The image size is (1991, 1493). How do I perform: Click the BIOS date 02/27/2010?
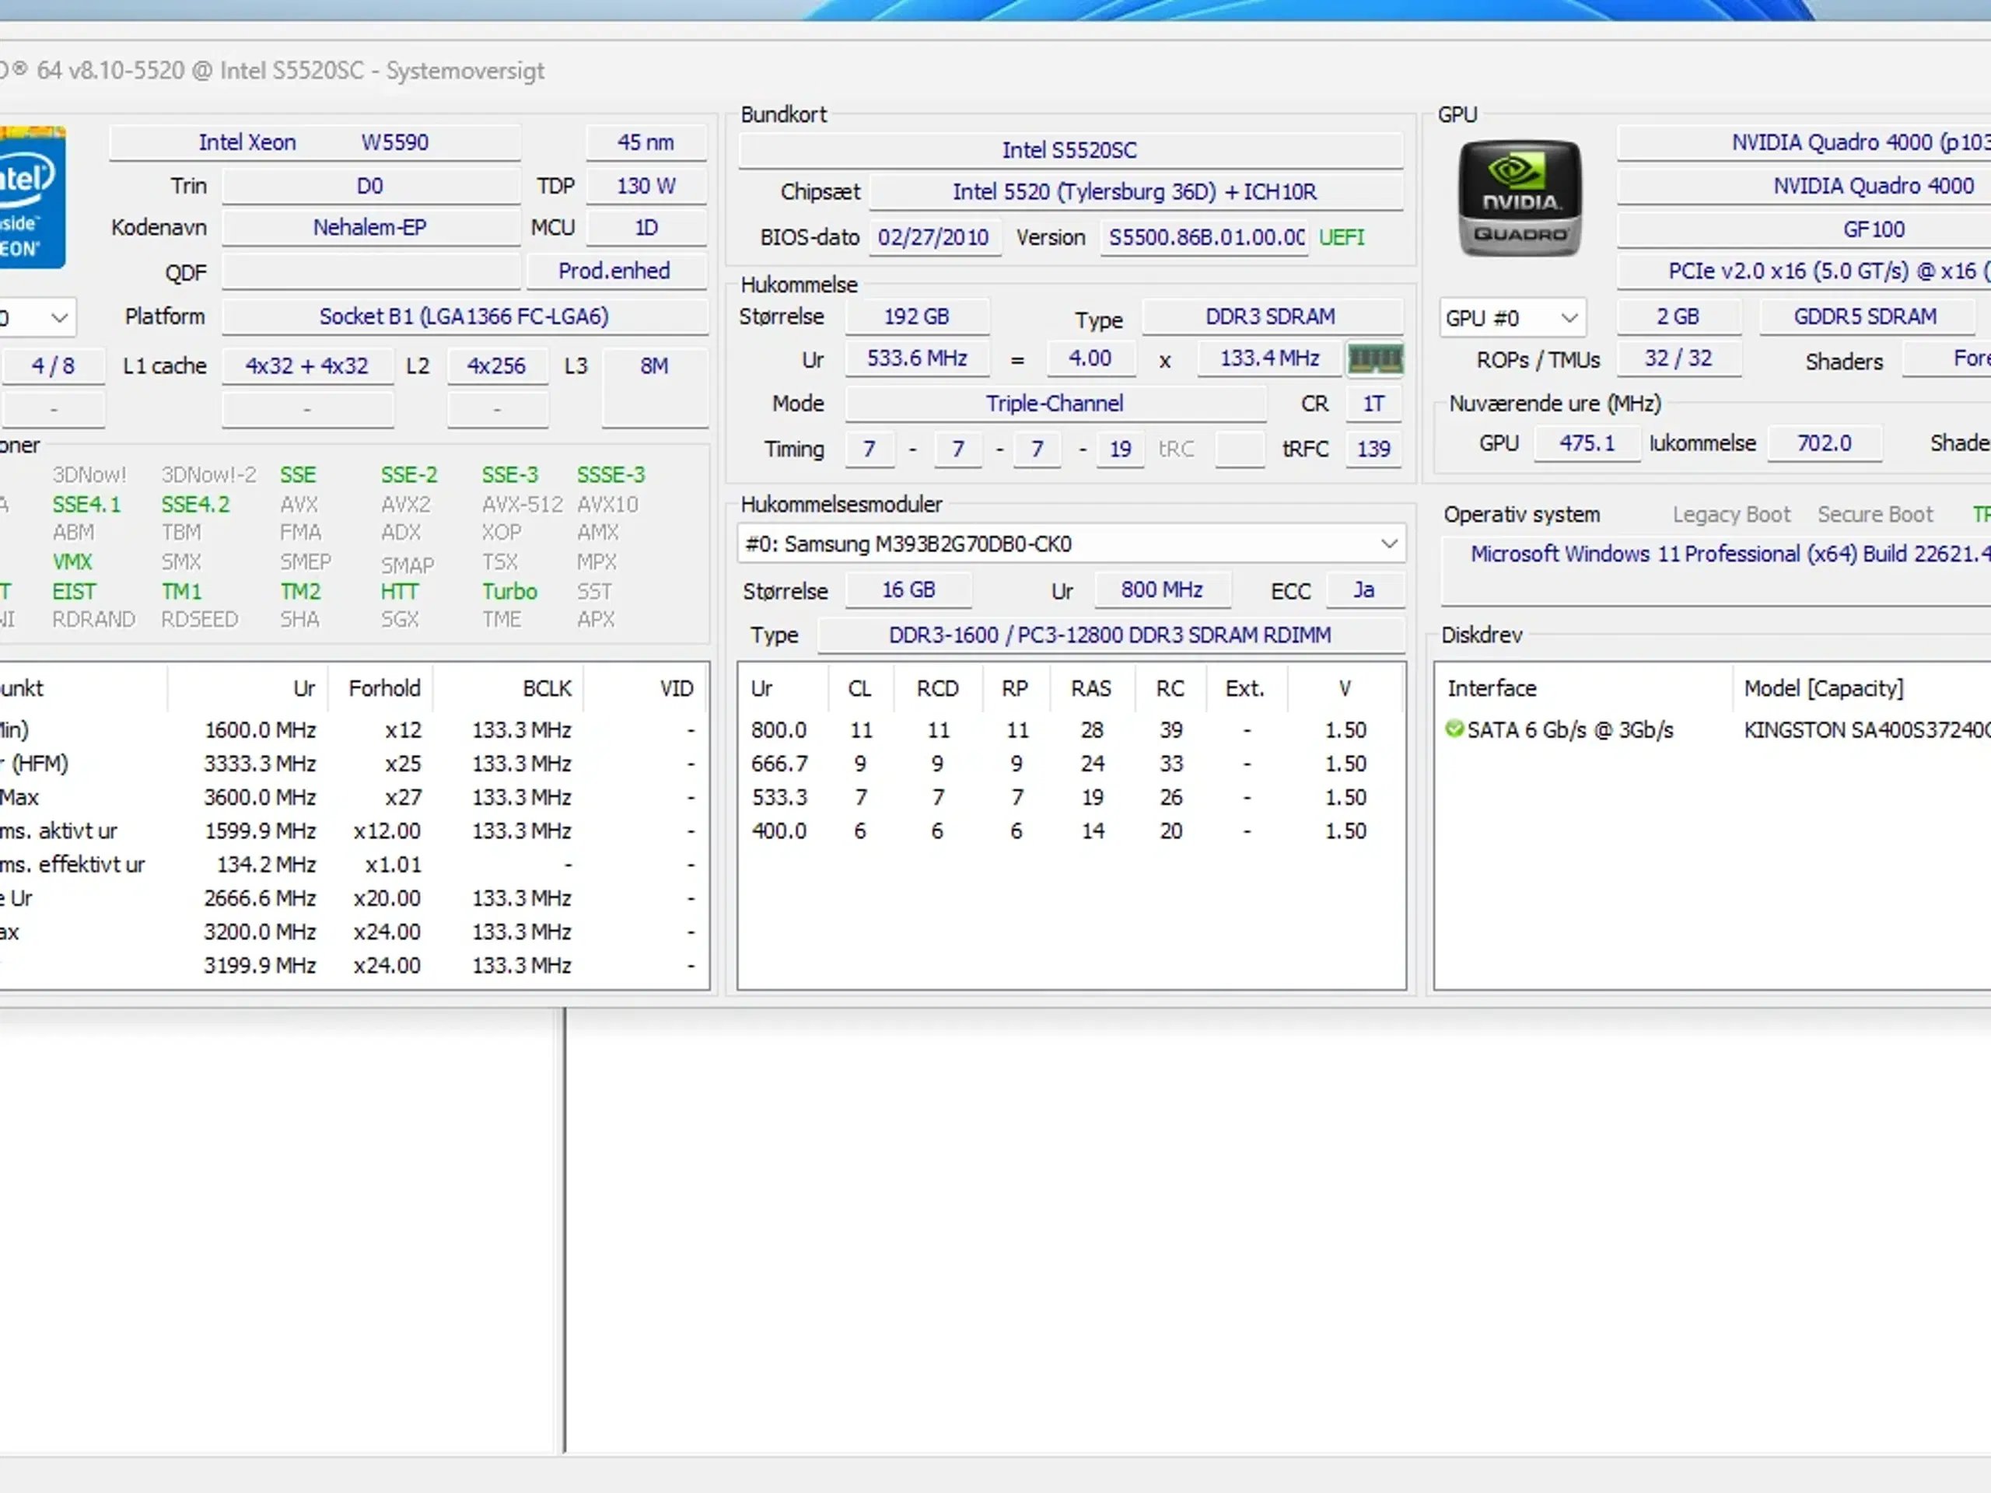[933, 238]
